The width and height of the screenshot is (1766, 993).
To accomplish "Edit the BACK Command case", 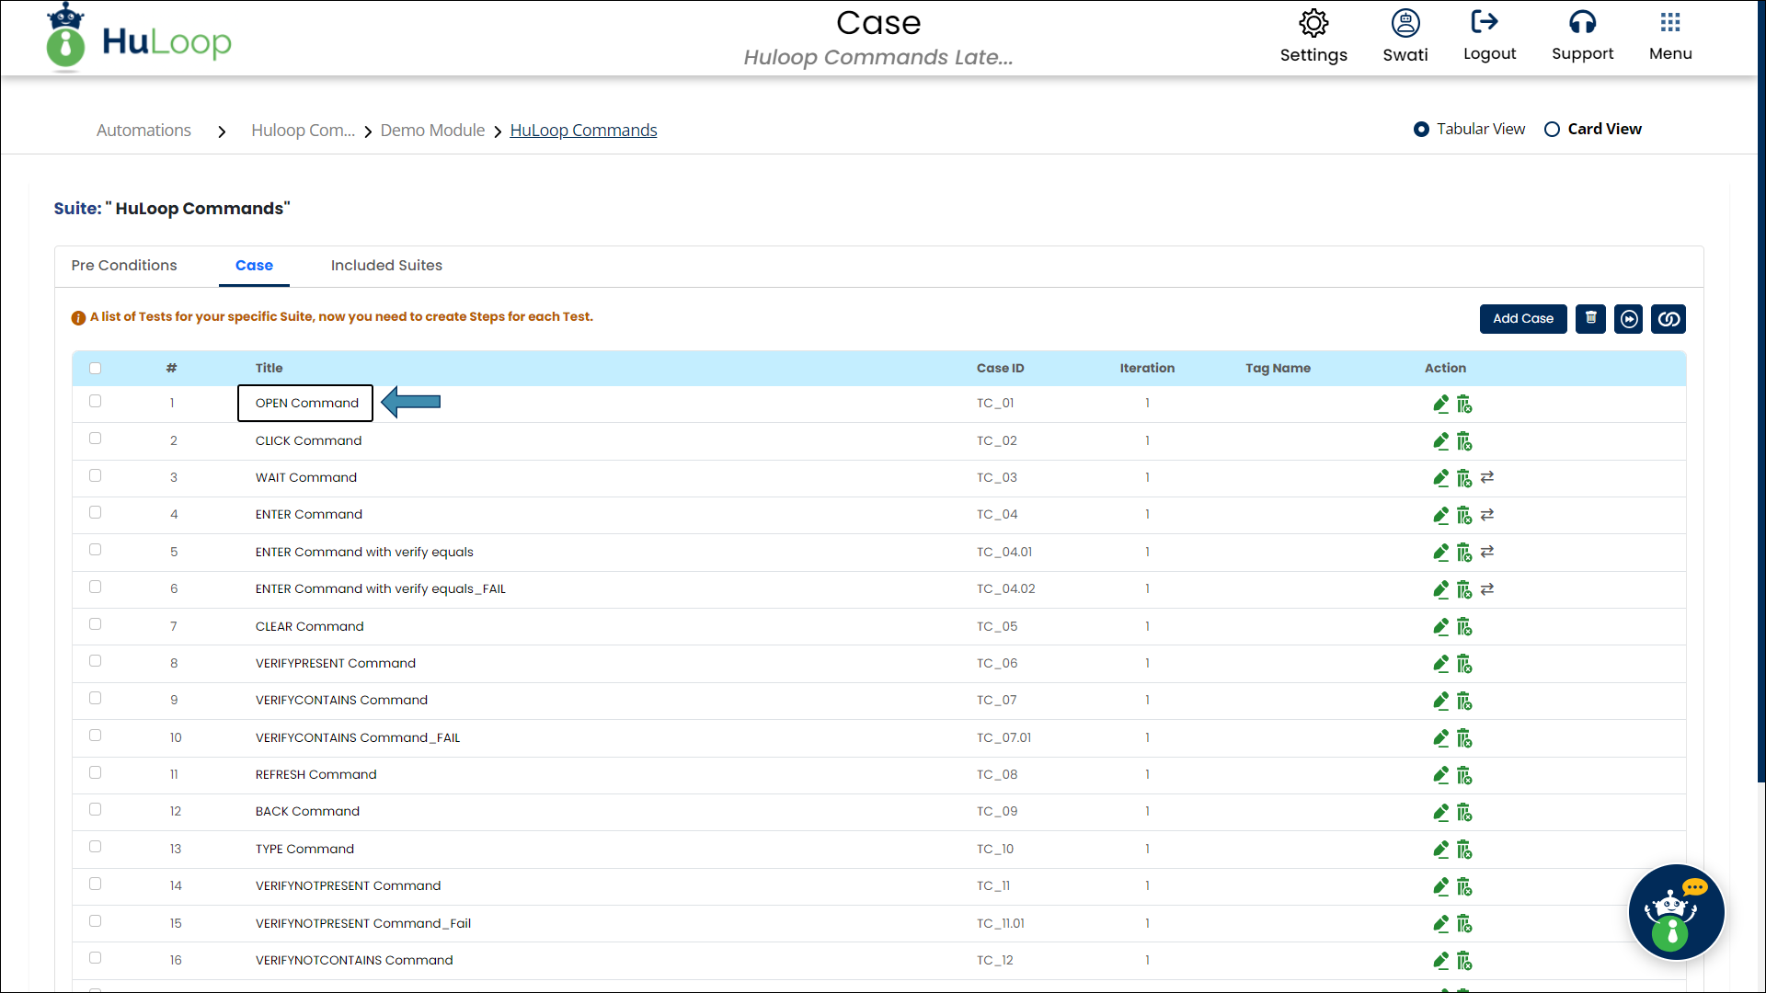I will tap(1441, 812).
